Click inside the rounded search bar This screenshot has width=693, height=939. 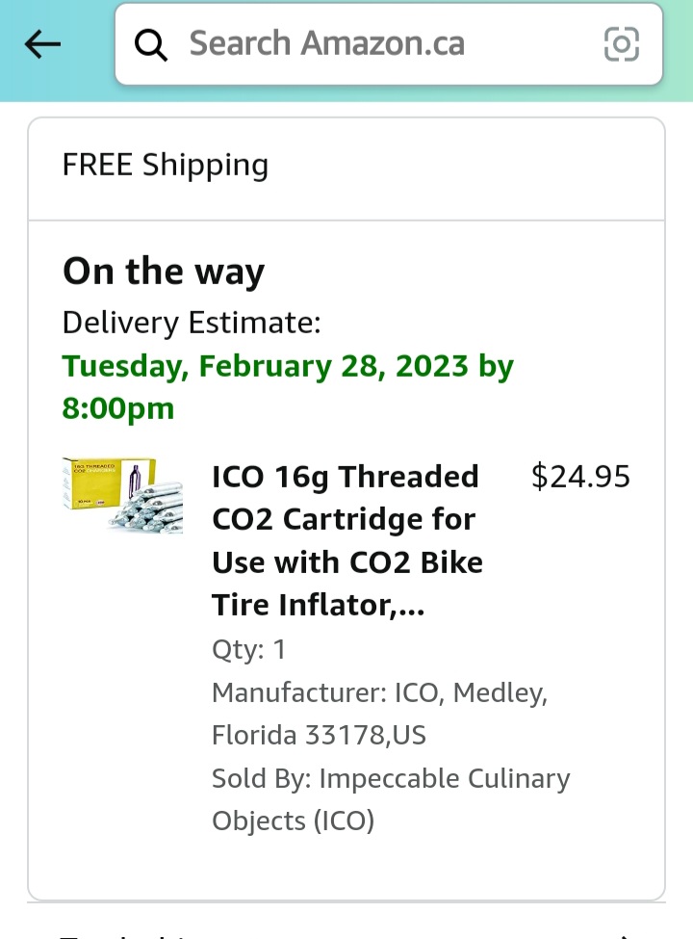click(x=385, y=42)
